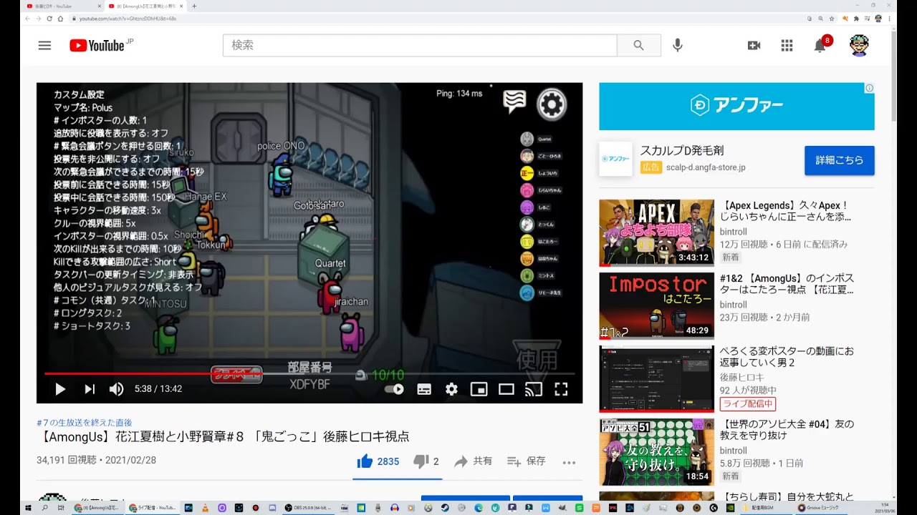Open Windows taskbar search
Viewport: 917px width, 515px height.
point(44,508)
